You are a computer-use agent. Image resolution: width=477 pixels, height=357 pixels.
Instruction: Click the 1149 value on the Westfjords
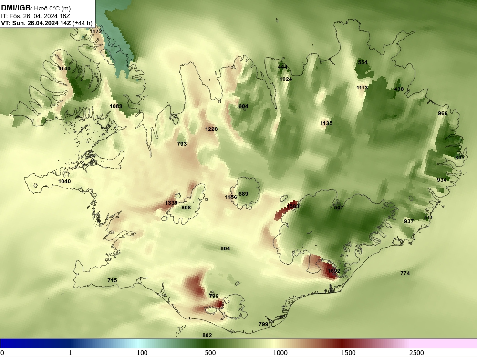tap(64, 69)
